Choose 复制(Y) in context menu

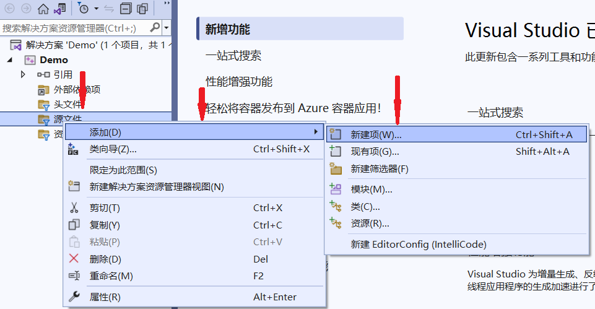click(194, 225)
